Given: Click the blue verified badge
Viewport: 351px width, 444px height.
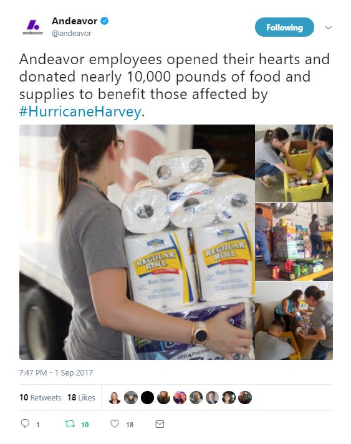Looking at the screenshot, I should point(105,21).
